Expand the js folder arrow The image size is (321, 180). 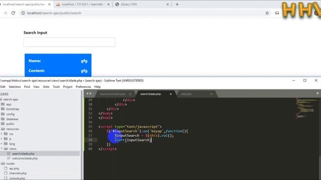(2, 139)
